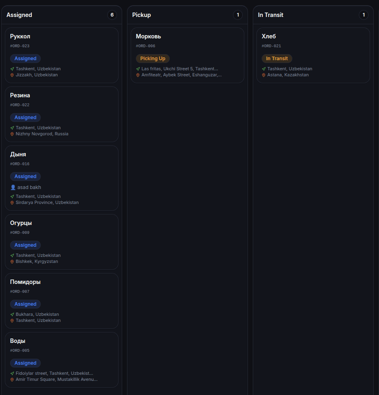Click the In Transit status badge on Хлеб
The width and height of the screenshot is (379, 395).
pyautogui.click(x=277, y=59)
